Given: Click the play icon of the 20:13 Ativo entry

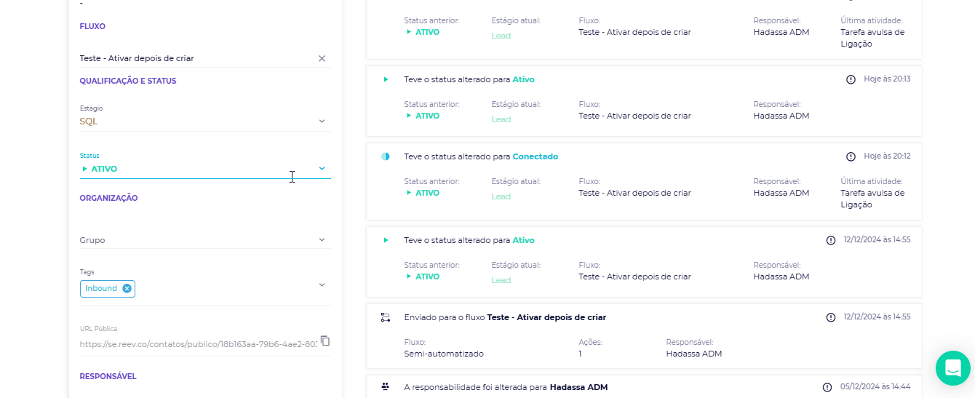Looking at the screenshot, I should [x=386, y=79].
